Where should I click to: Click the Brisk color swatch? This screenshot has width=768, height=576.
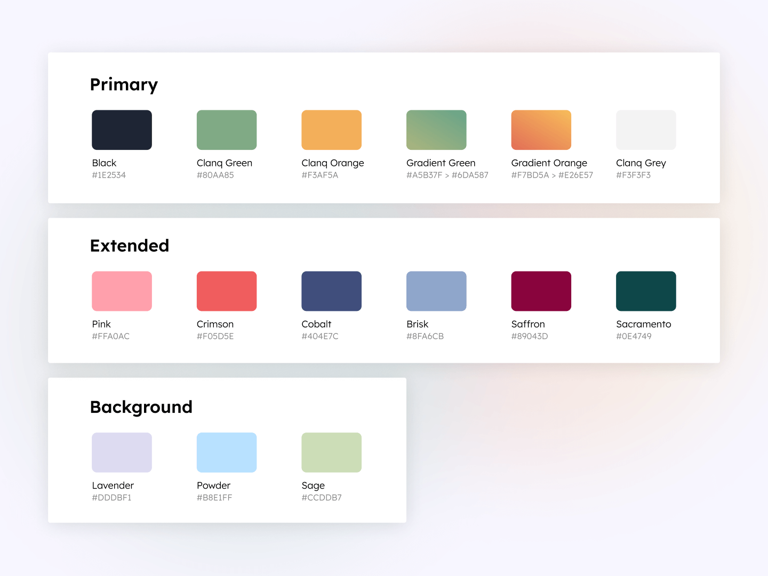coord(436,291)
